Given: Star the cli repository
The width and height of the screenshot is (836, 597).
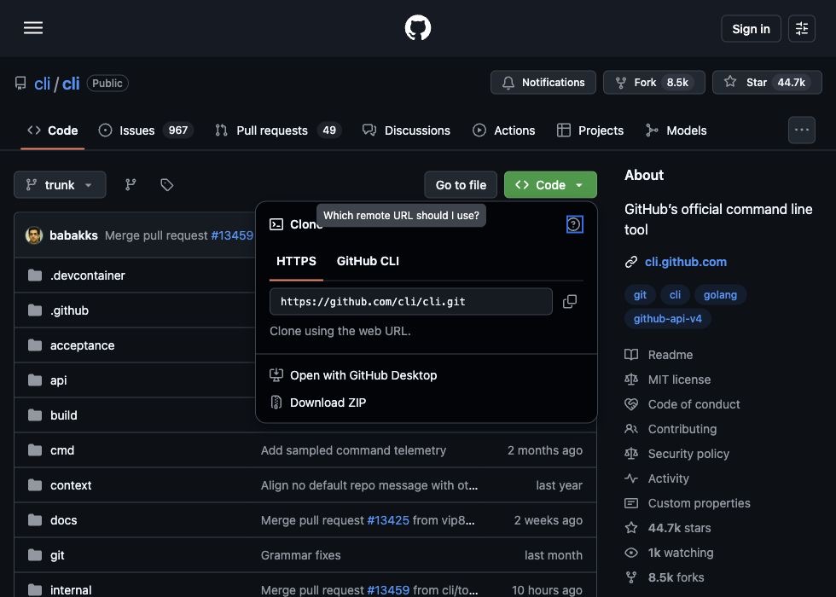Looking at the screenshot, I should coord(767,83).
